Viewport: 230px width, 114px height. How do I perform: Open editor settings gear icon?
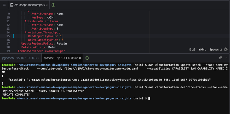click(226, 49)
